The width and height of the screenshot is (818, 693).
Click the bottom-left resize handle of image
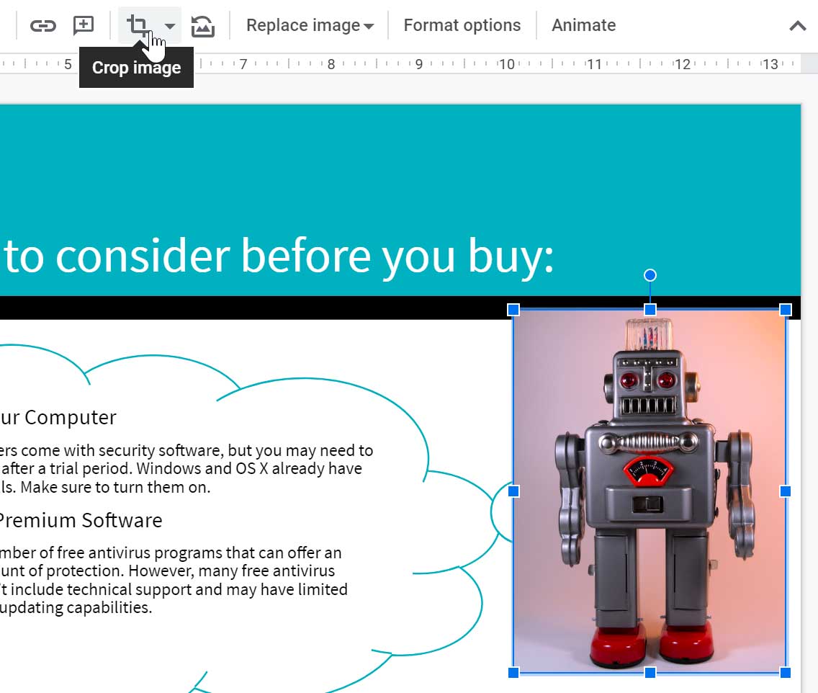coord(513,672)
